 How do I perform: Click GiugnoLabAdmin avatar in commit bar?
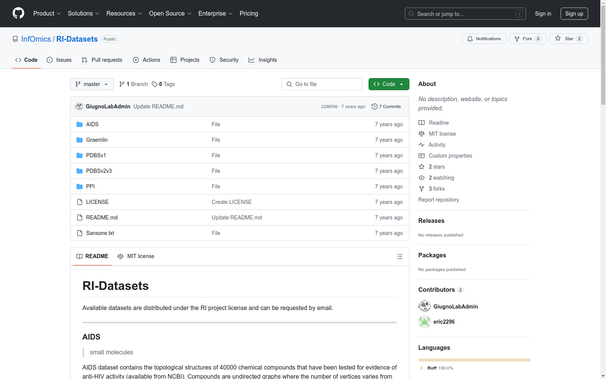[x=79, y=106]
